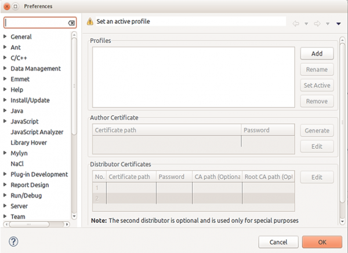
Task: Expand the General tree category
Action: (5, 37)
